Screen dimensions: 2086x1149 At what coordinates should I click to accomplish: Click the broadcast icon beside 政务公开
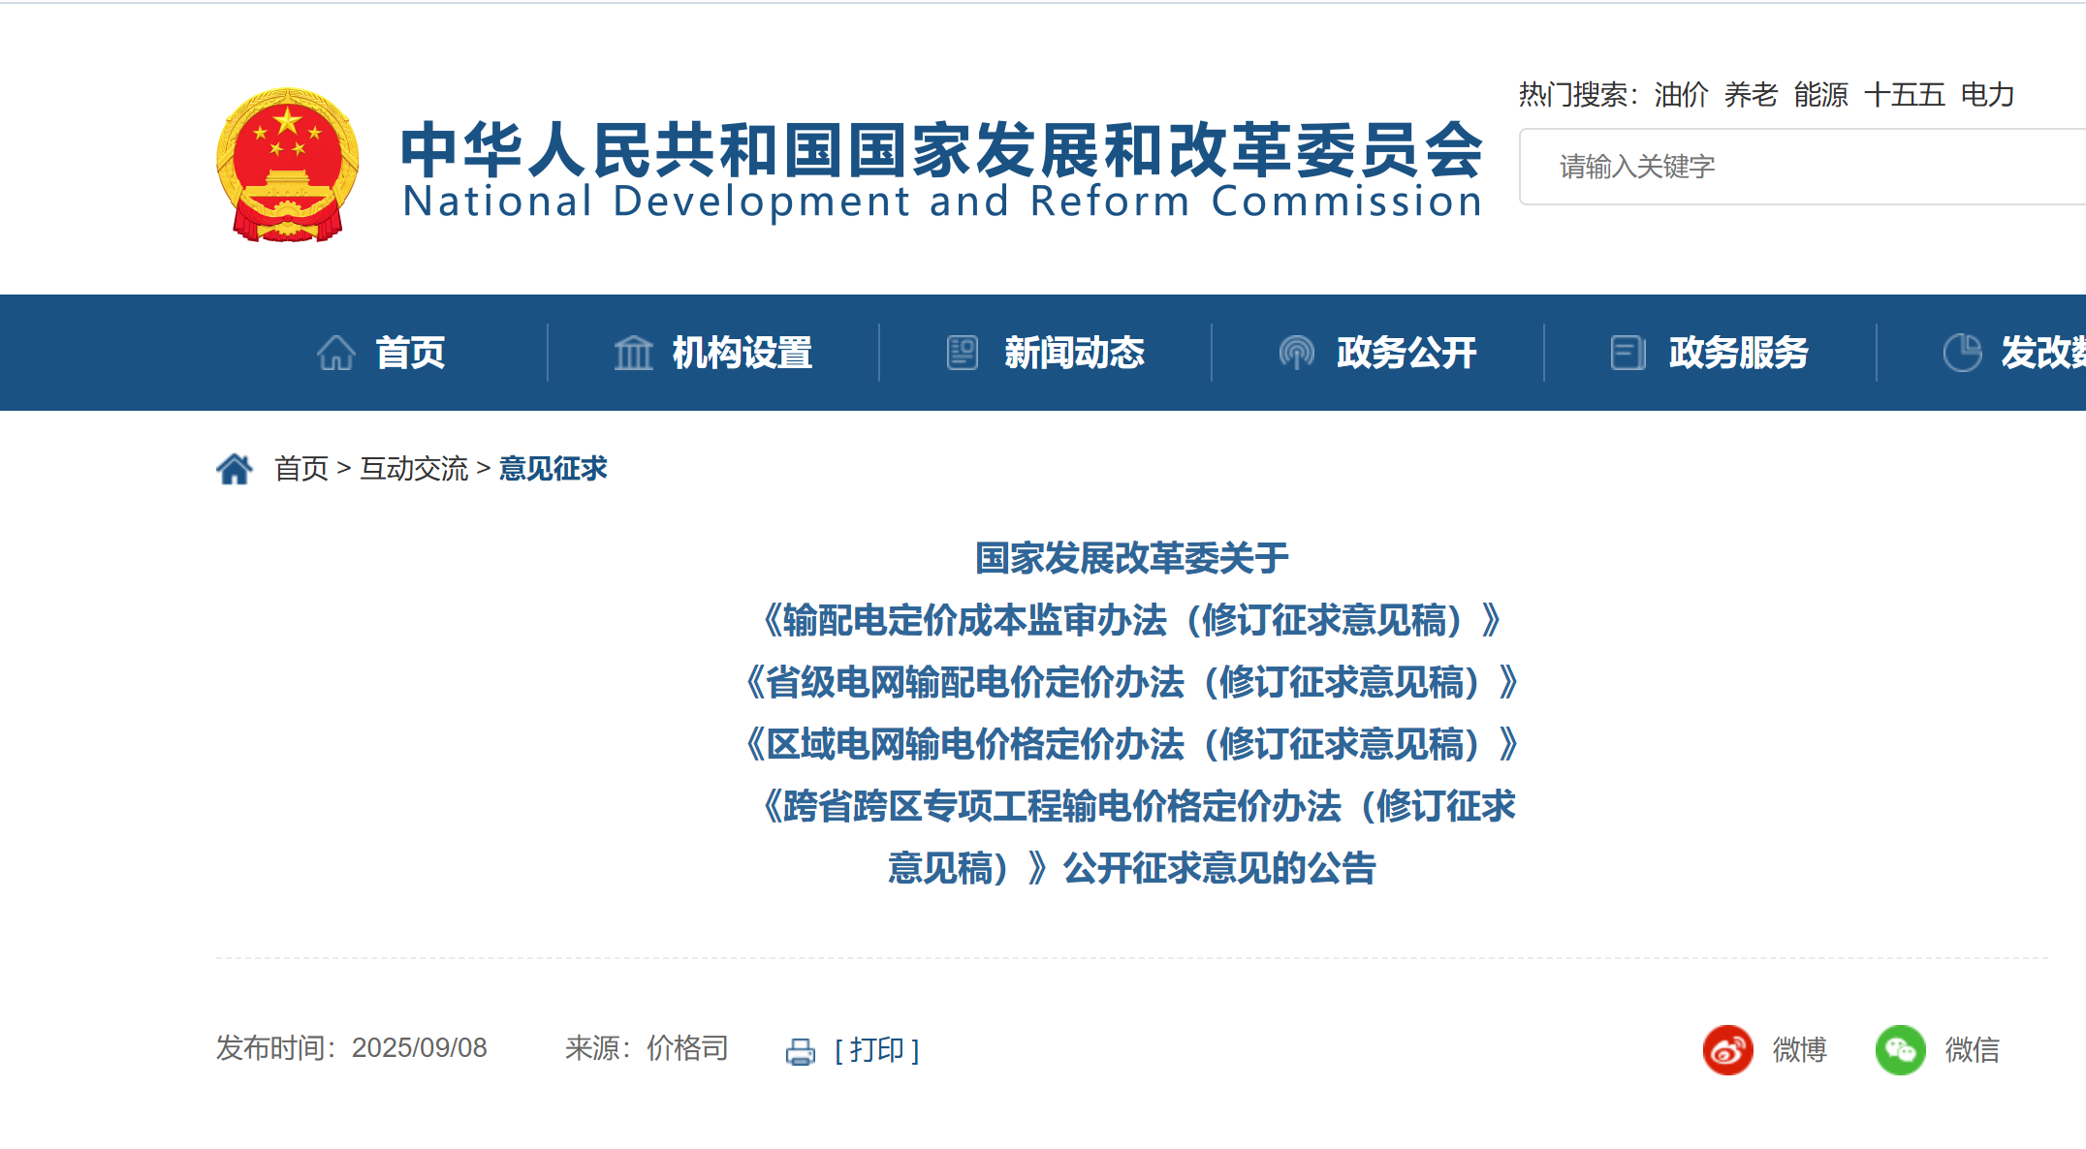click(1296, 353)
